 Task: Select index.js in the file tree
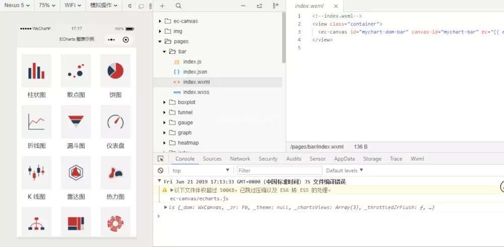coord(192,62)
